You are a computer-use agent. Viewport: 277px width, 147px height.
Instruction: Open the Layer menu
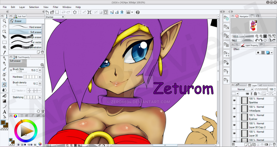pyautogui.click(x=22, y=7)
